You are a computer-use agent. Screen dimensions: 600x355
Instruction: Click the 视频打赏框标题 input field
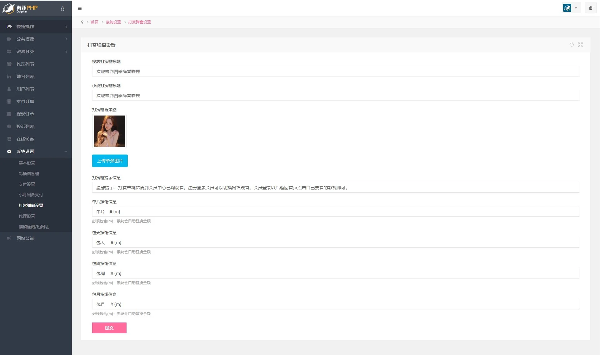335,71
